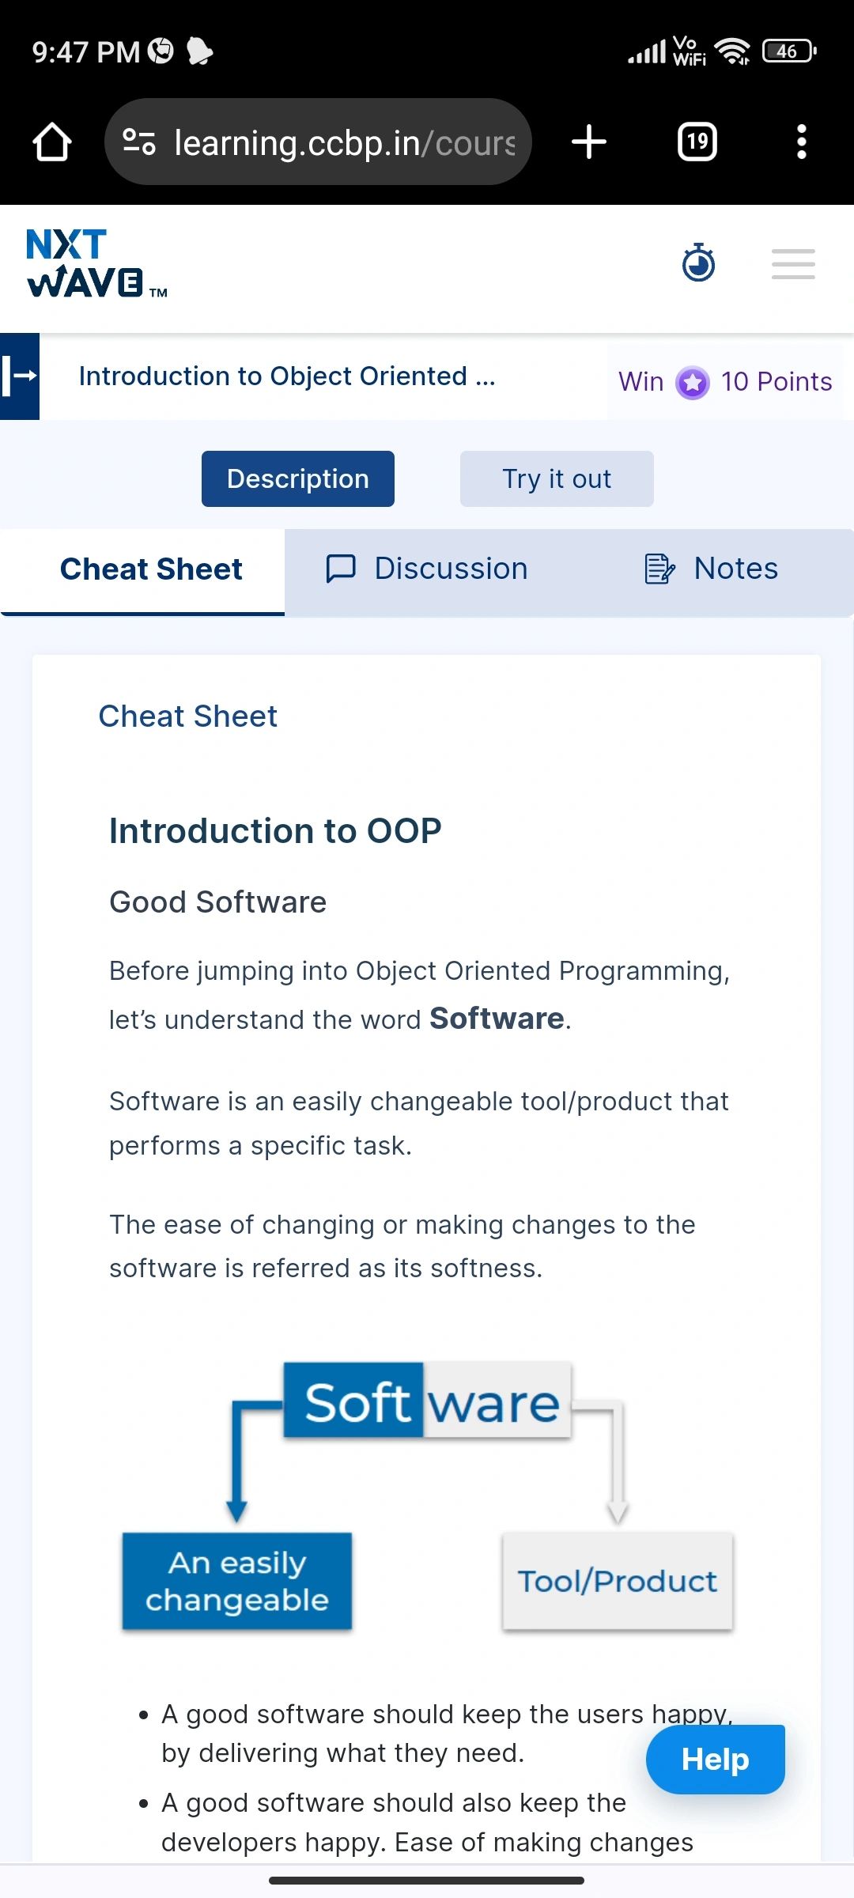The width and height of the screenshot is (854, 1898).
Task: Tap the browser home icon
Action: [52, 142]
